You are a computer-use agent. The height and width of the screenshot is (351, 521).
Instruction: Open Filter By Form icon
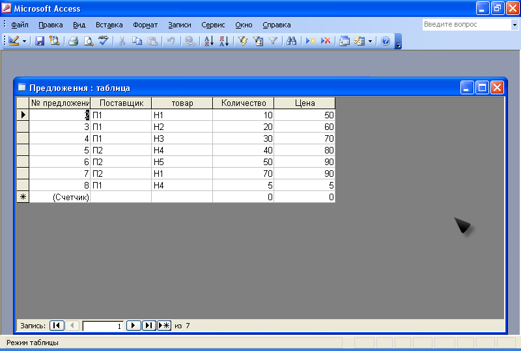point(258,41)
